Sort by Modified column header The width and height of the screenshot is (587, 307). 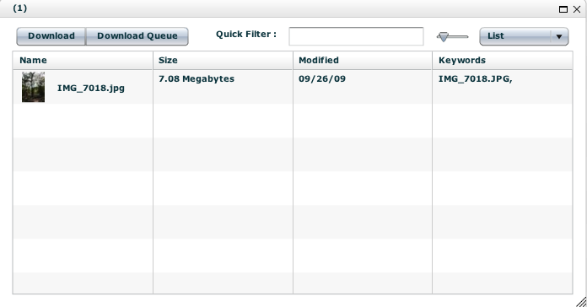[363, 60]
